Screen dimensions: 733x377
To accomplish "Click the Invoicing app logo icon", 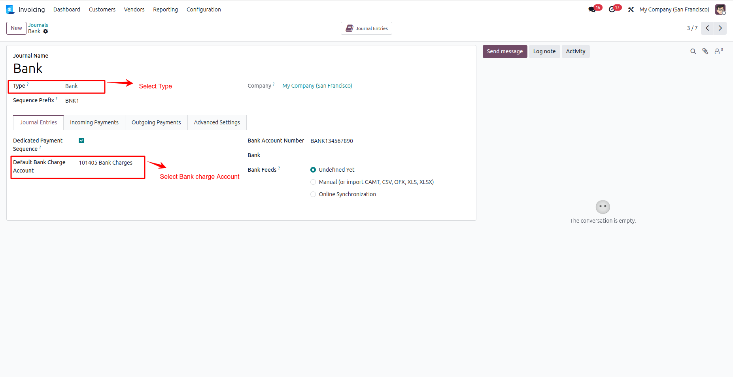I will [x=10, y=9].
